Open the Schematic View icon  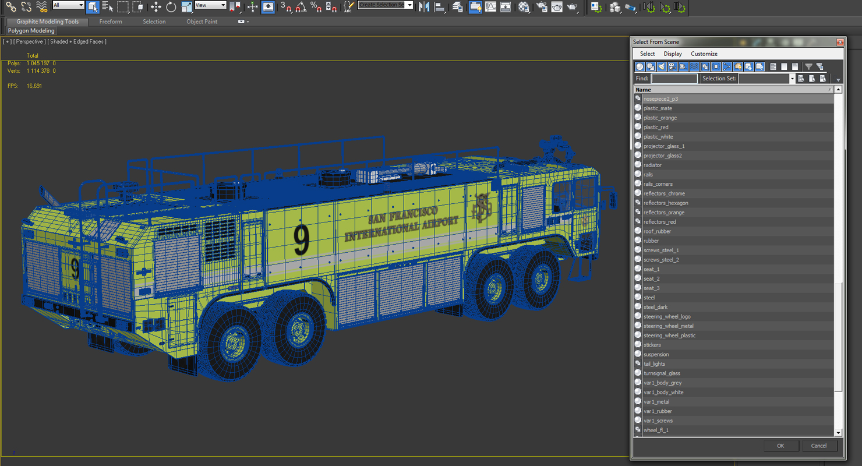[506, 7]
